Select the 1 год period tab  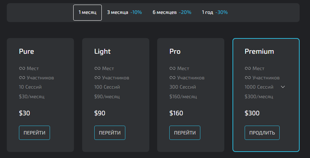(215, 12)
